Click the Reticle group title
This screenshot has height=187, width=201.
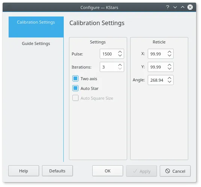159,42
